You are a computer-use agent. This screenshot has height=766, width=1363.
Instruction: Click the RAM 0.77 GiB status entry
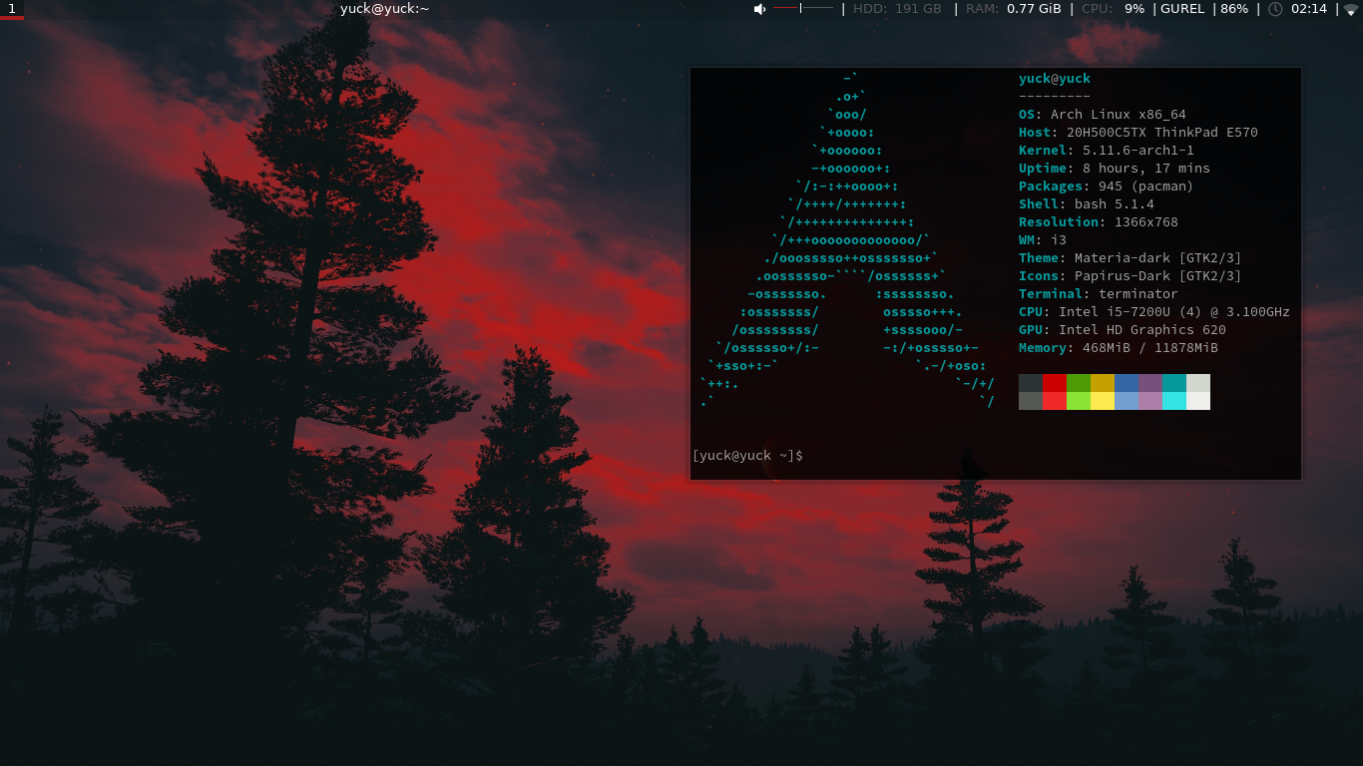[1013, 9]
